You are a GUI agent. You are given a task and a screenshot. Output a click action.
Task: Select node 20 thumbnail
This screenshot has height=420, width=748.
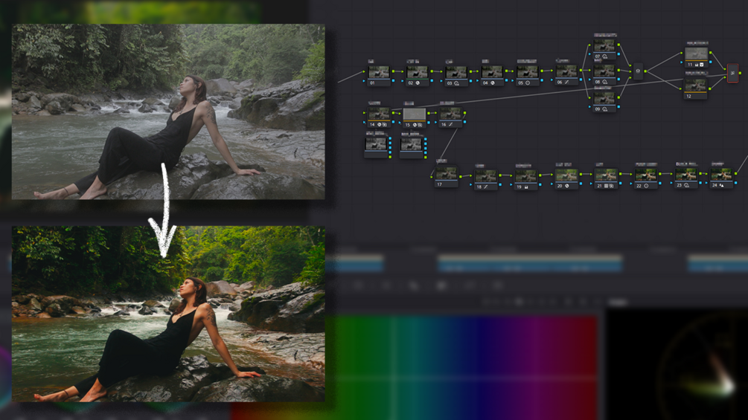click(566, 175)
